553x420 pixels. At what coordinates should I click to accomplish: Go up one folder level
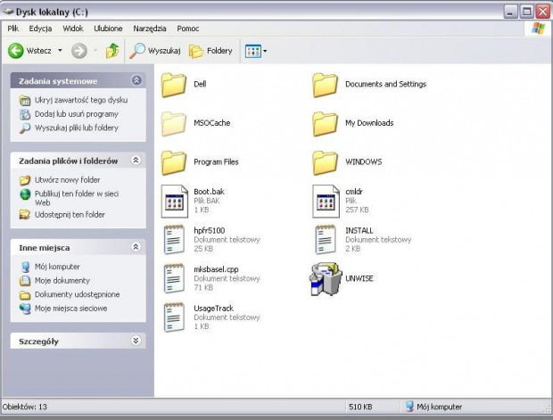[112, 51]
